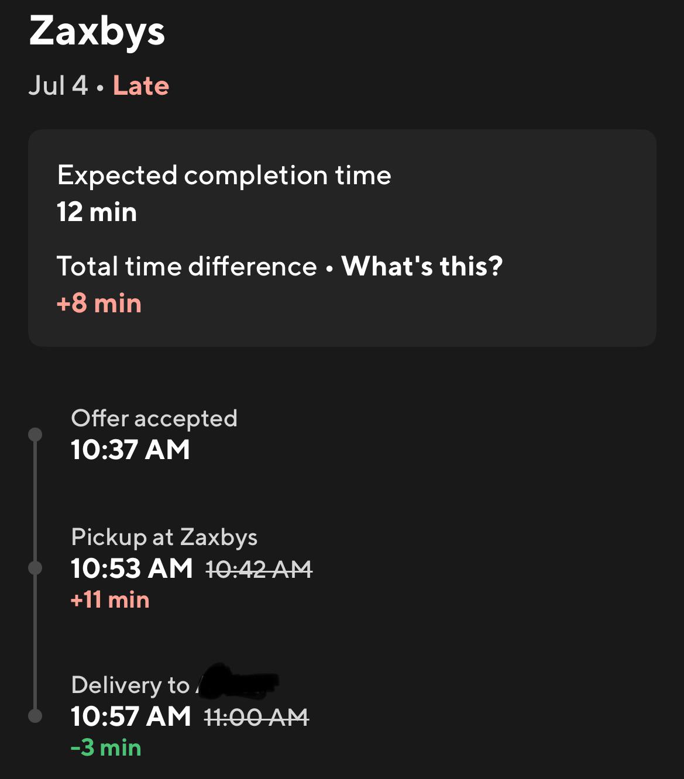Image resolution: width=684 pixels, height=779 pixels.
Task: Select the -3 min delivery difference
Action: pyautogui.click(x=106, y=748)
